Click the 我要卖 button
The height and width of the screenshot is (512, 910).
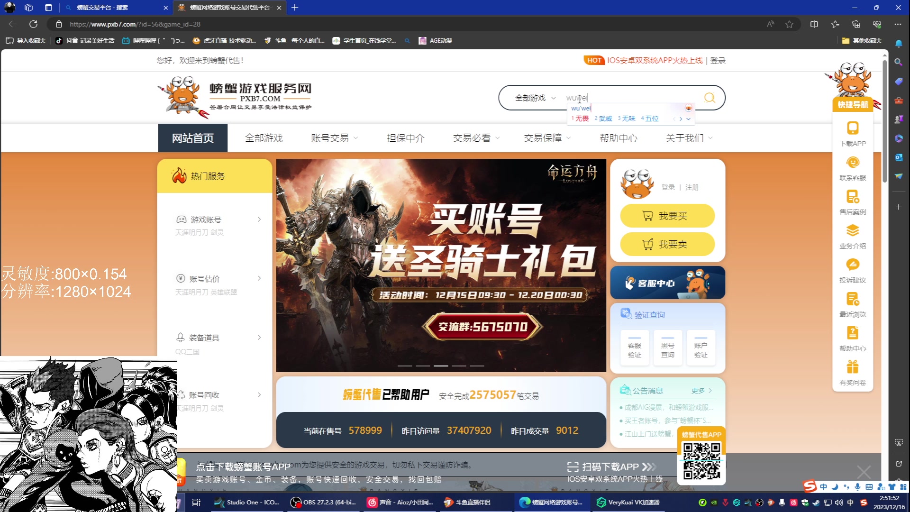pos(667,244)
